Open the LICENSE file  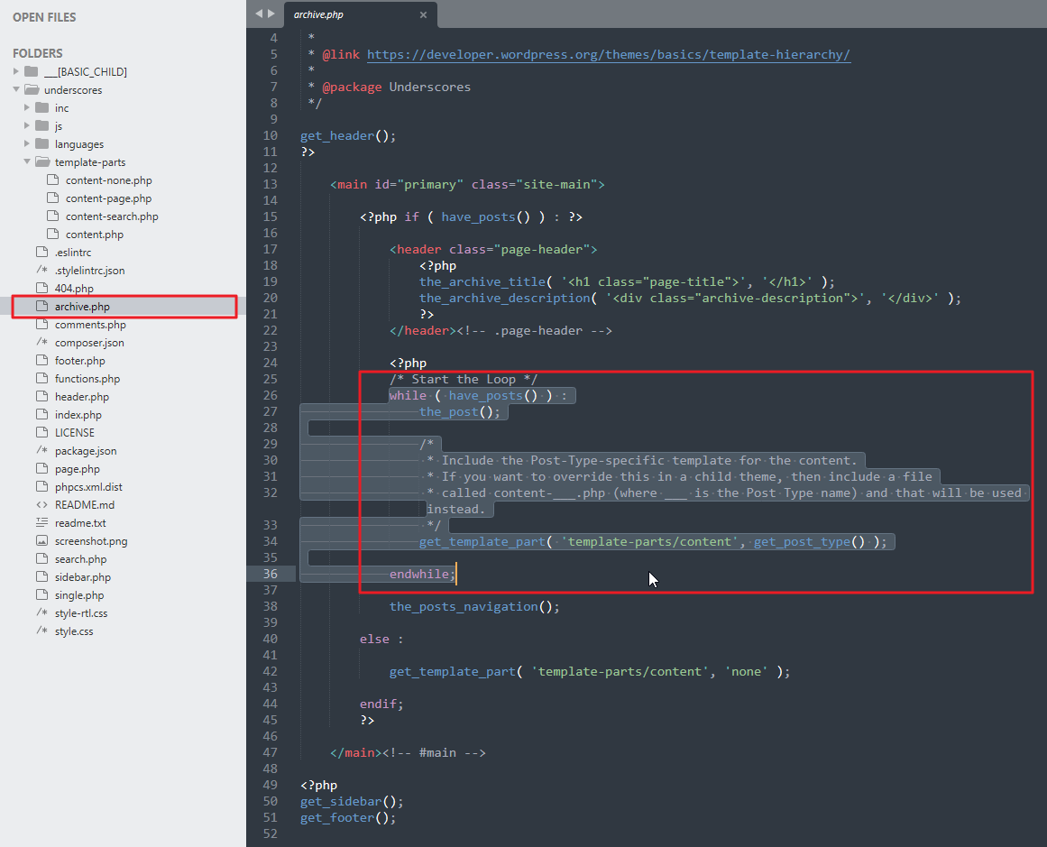pyautogui.click(x=75, y=433)
